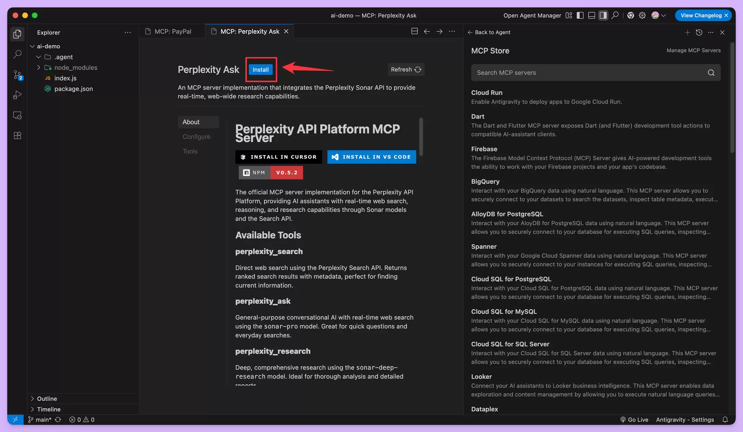Install the Perplexity Ask server

pos(260,69)
